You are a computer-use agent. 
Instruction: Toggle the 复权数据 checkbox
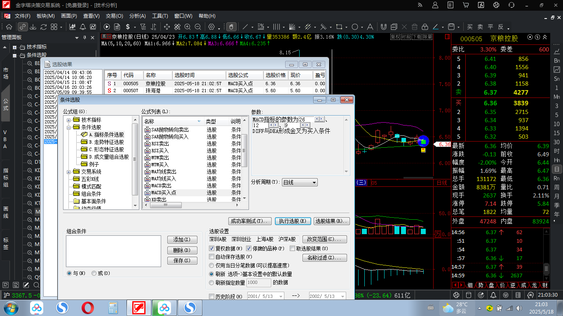[212, 249]
